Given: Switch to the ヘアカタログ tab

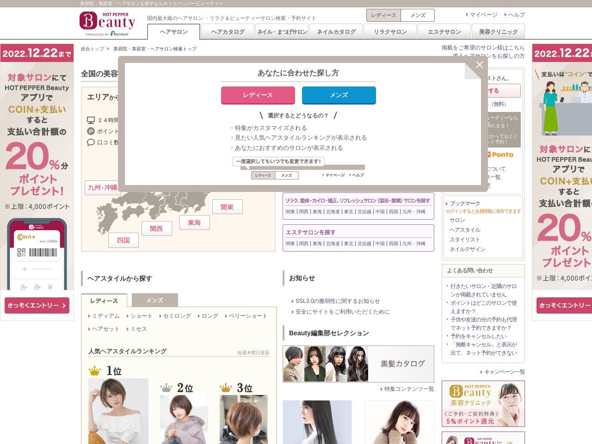Looking at the screenshot, I should point(228,31).
